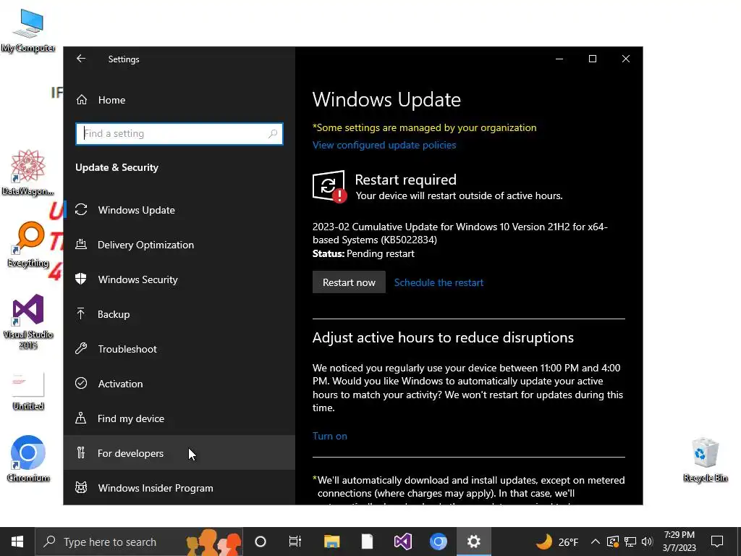741x556 pixels.
Task: Click Turn on for active hours
Action: (330, 436)
